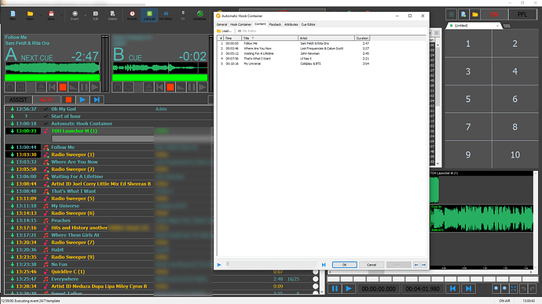Expand the Save button dropdown arrow
This screenshot has height=304, width=542.
[x=61, y=15]
